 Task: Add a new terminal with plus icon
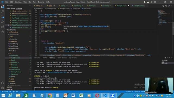(x=165, y=58)
